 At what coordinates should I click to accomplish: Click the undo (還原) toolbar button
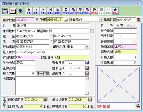[x=108, y=11]
